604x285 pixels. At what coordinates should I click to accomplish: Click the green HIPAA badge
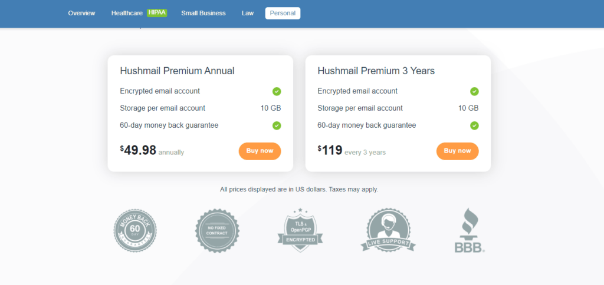(x=156, y=13)
